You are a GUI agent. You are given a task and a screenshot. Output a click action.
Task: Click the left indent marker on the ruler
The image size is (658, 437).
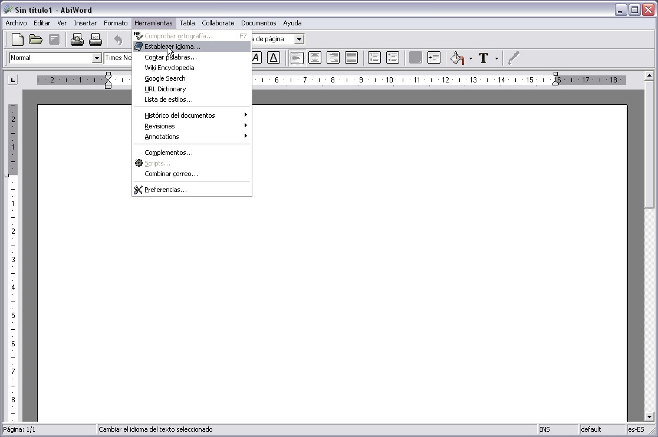pyautogui.click(x=108, y=80)
